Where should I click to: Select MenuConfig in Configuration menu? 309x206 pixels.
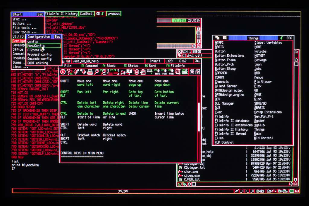click(36, 46)
